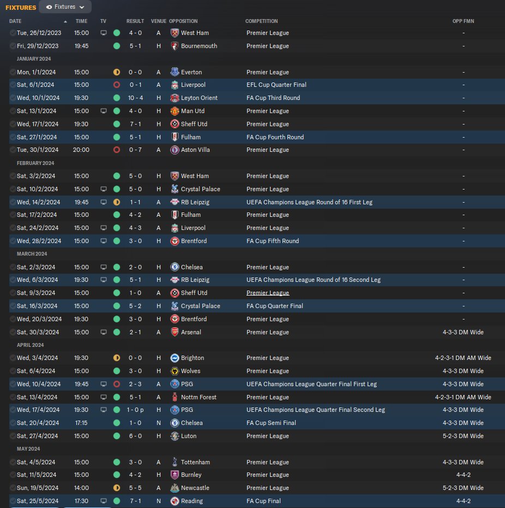Click the Aston Villa club badge

click(x=175, y=150)
